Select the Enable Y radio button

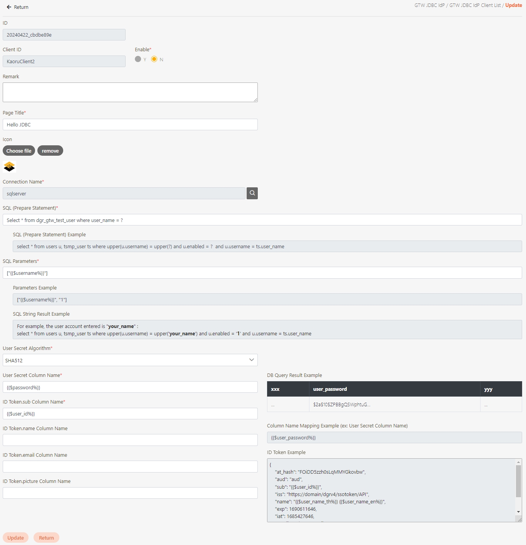[x=138, y=59]
